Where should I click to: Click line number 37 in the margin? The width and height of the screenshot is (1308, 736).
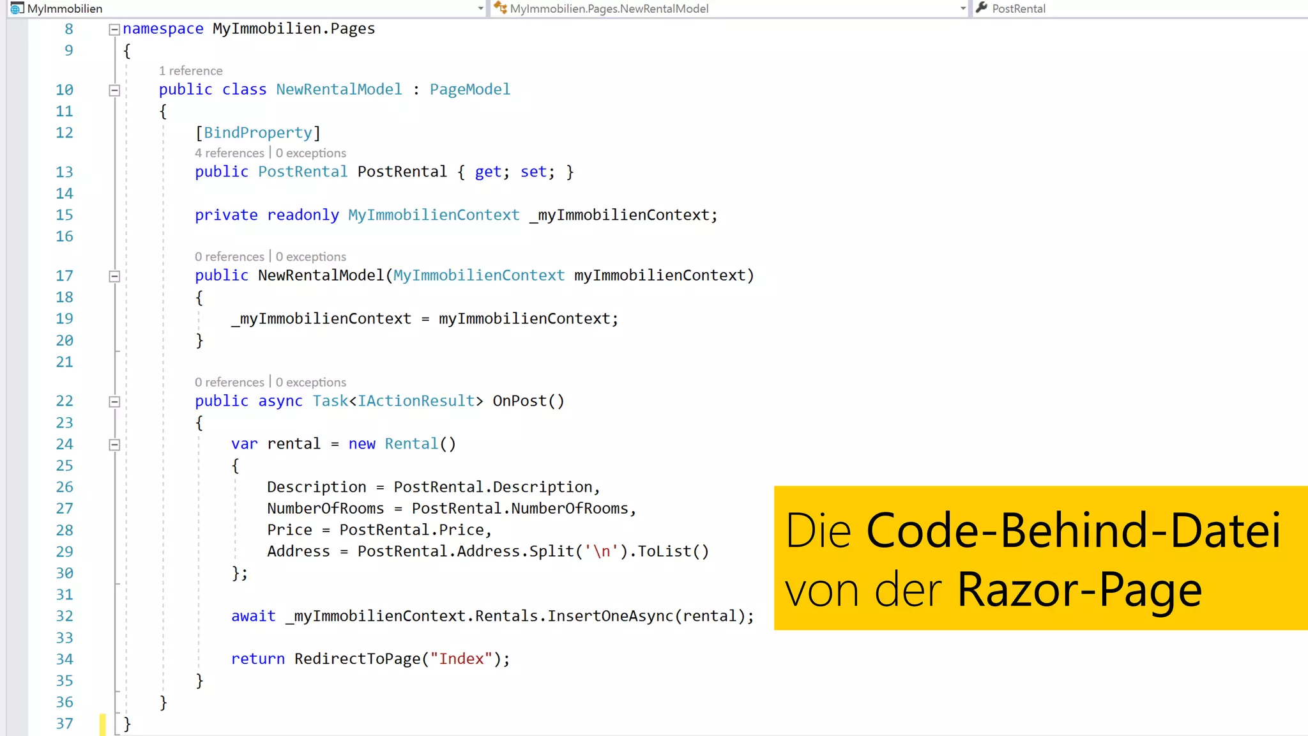[x=65, y=724]
